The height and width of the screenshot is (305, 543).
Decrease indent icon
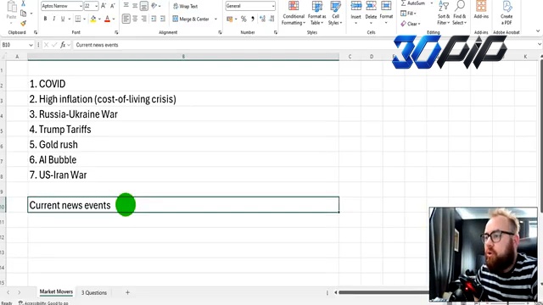[x=154, y=19]
